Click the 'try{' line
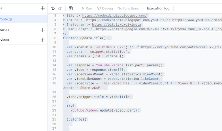 point(70,106)
